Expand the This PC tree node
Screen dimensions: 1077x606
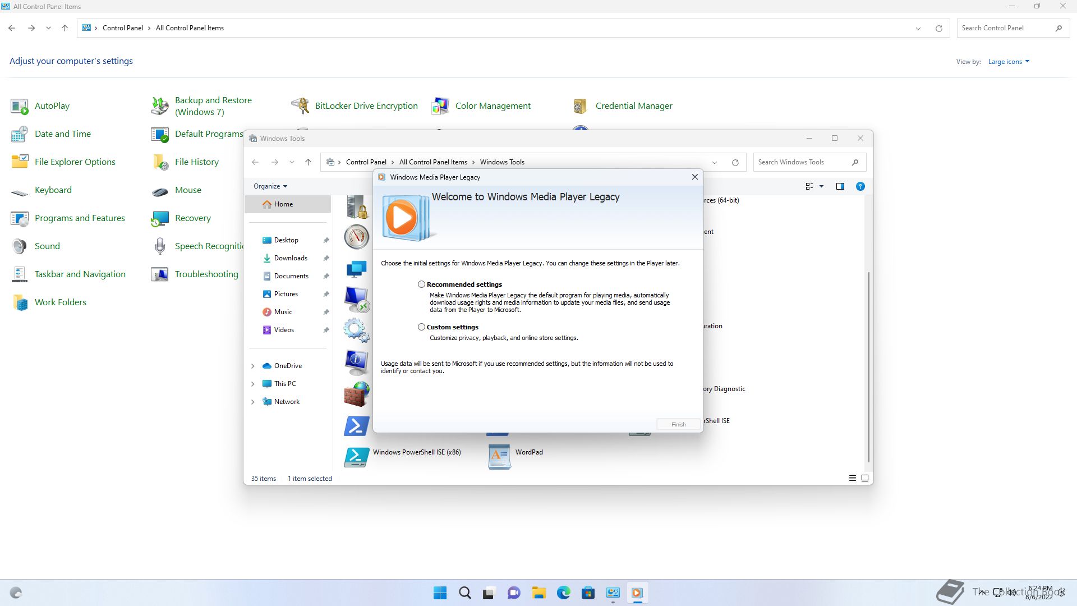click(x=252, y=384)
